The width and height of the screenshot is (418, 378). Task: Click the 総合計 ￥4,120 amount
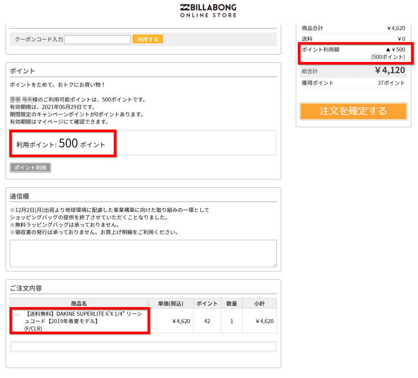(x=390, y=70)
